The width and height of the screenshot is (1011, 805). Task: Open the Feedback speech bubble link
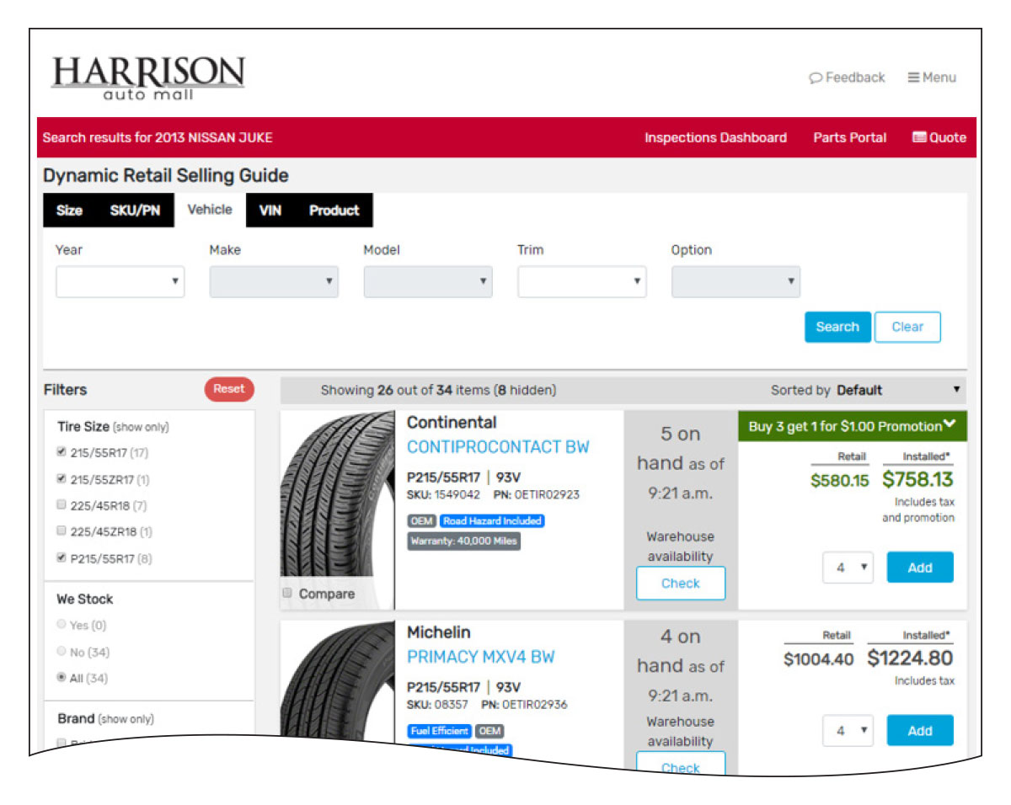point(847,77)
